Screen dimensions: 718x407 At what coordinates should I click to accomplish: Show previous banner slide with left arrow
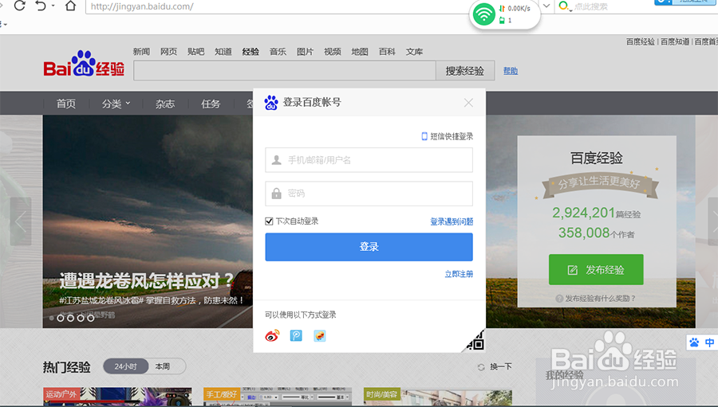point(21,221)
